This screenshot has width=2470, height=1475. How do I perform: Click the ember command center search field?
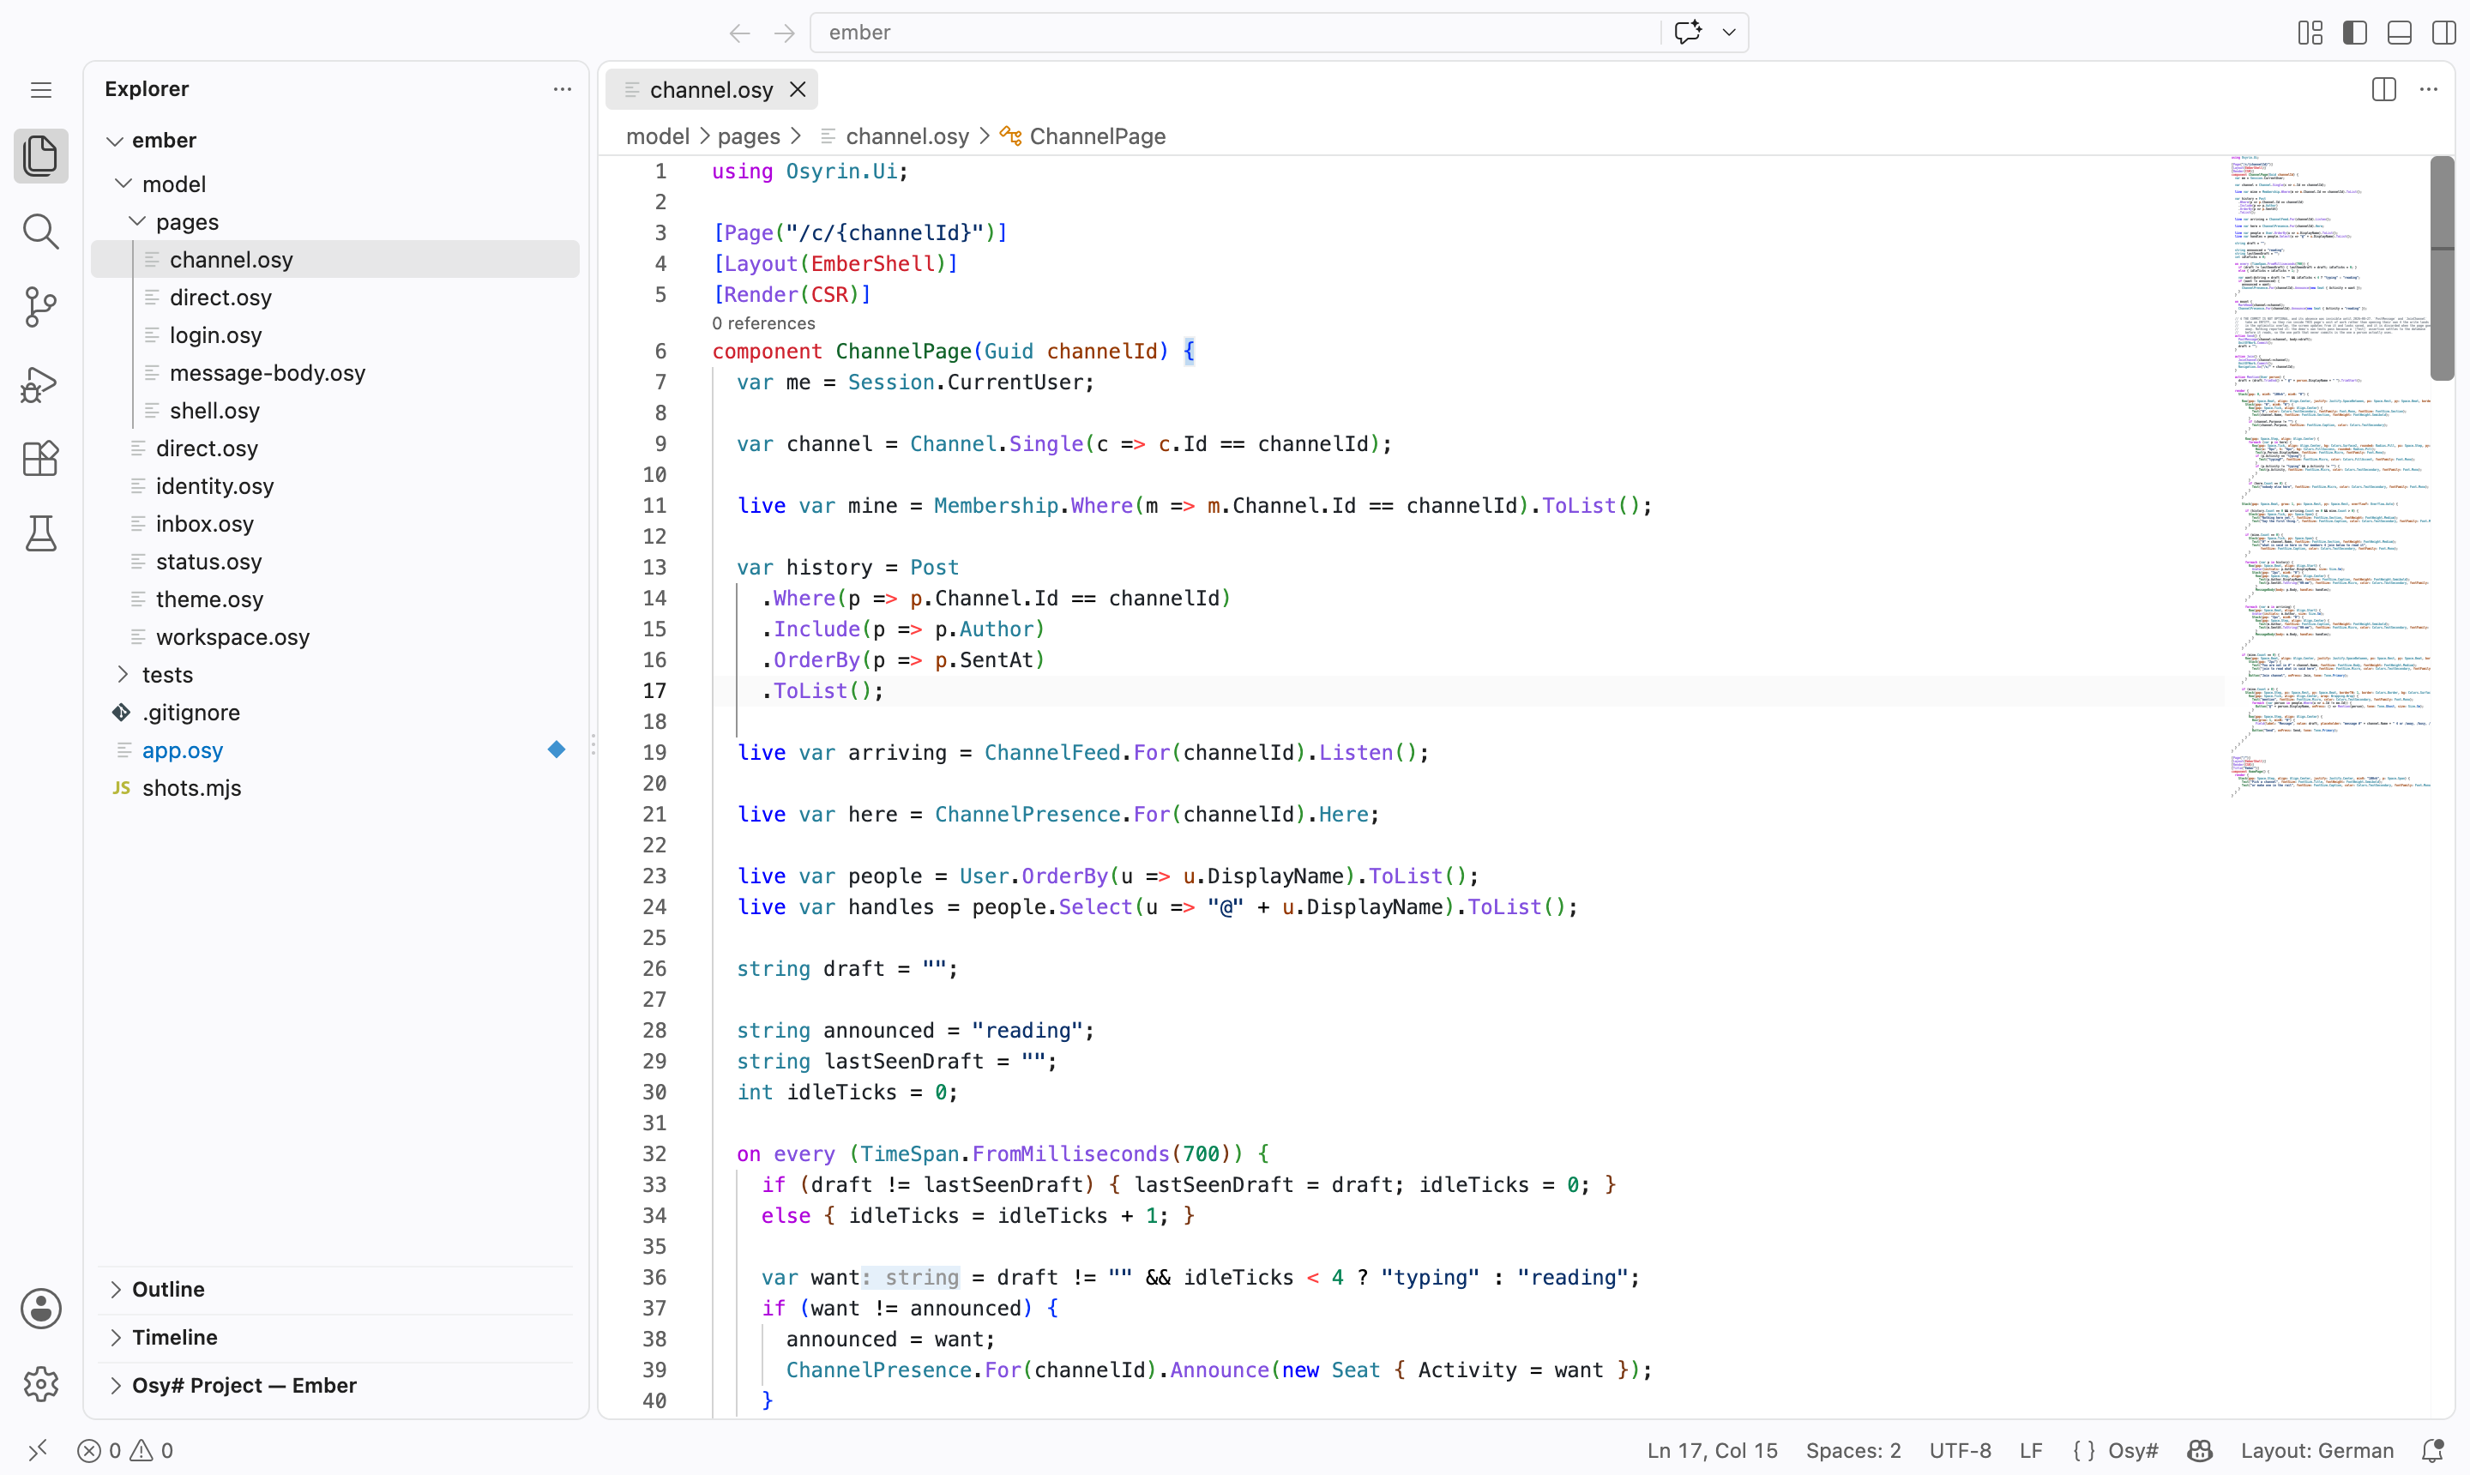[1234, 33]
